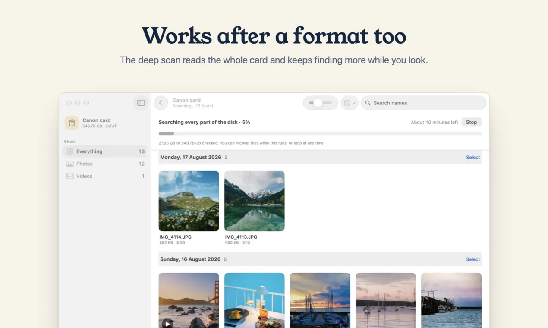The height and width of the screenshot is (328, 548).
Task: Stop the deep scan
Action: click(x=471, y=122)
